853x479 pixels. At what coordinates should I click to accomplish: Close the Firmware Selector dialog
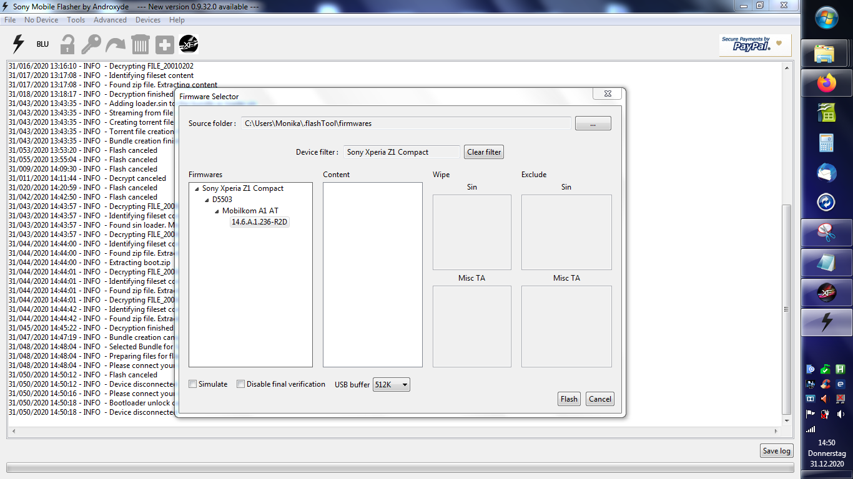pos(608,94)
